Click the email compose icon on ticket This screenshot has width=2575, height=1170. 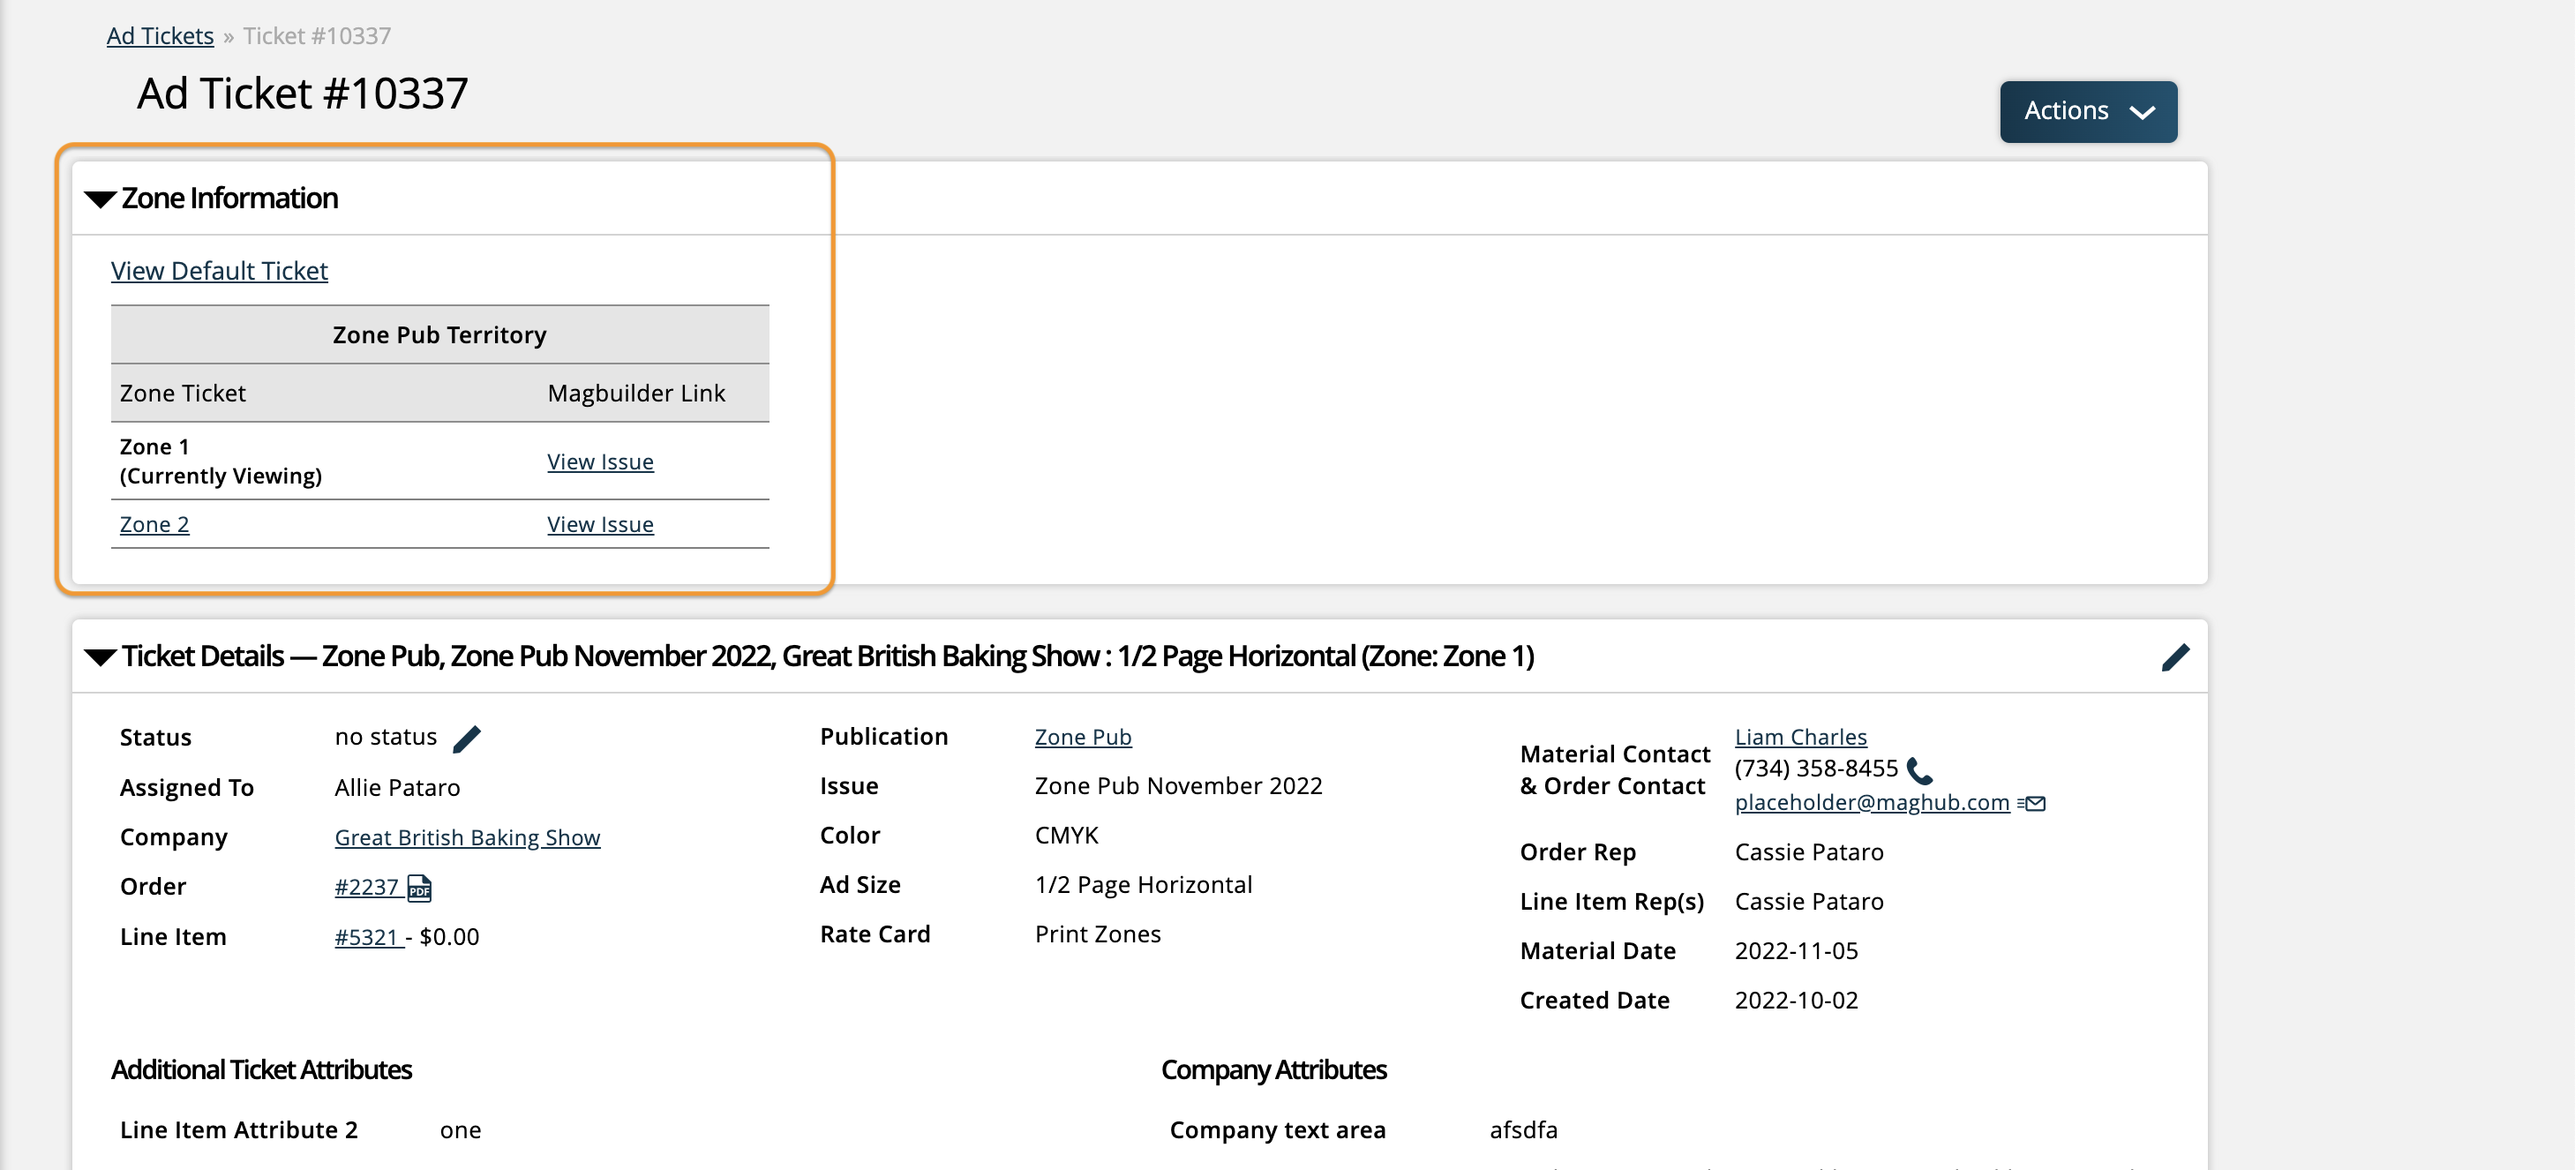coord(2033,802)
